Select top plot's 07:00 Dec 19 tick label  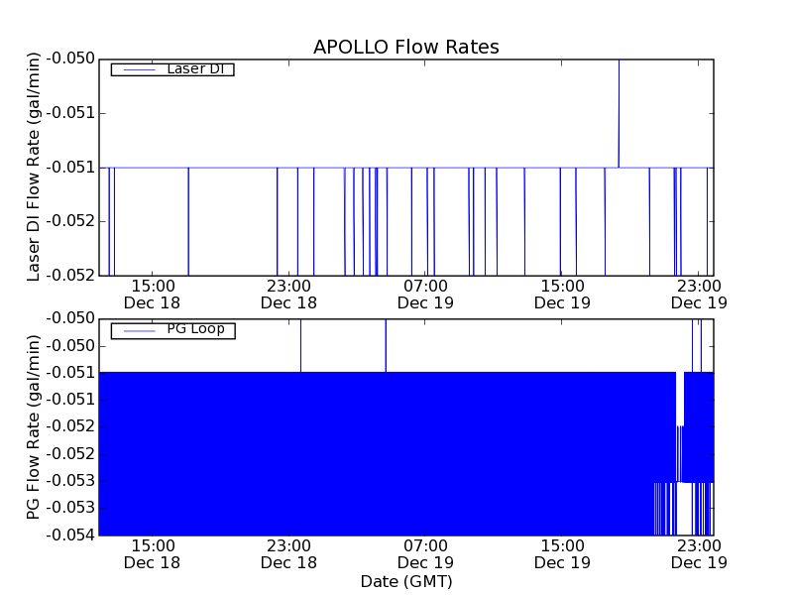point(425,295)
